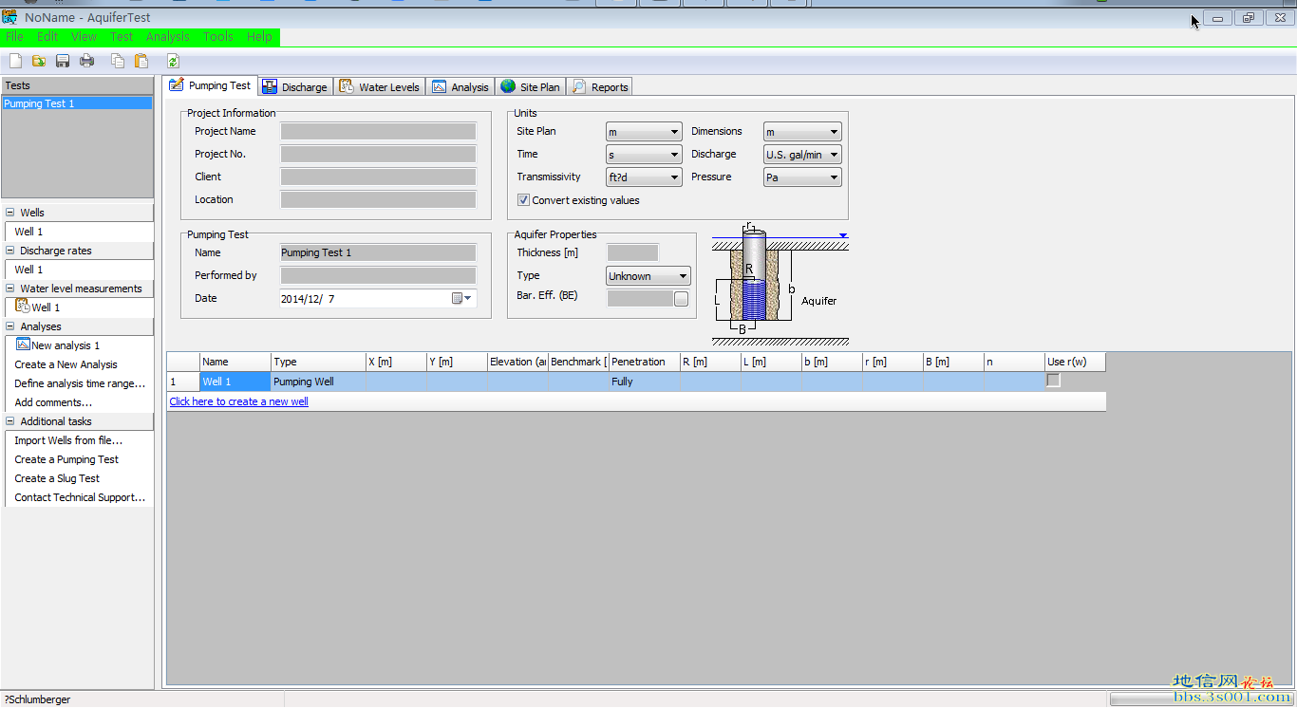1297x708 pixels.
Task: Click the 'Pumping Well' type cell
Action: (318, 382)
